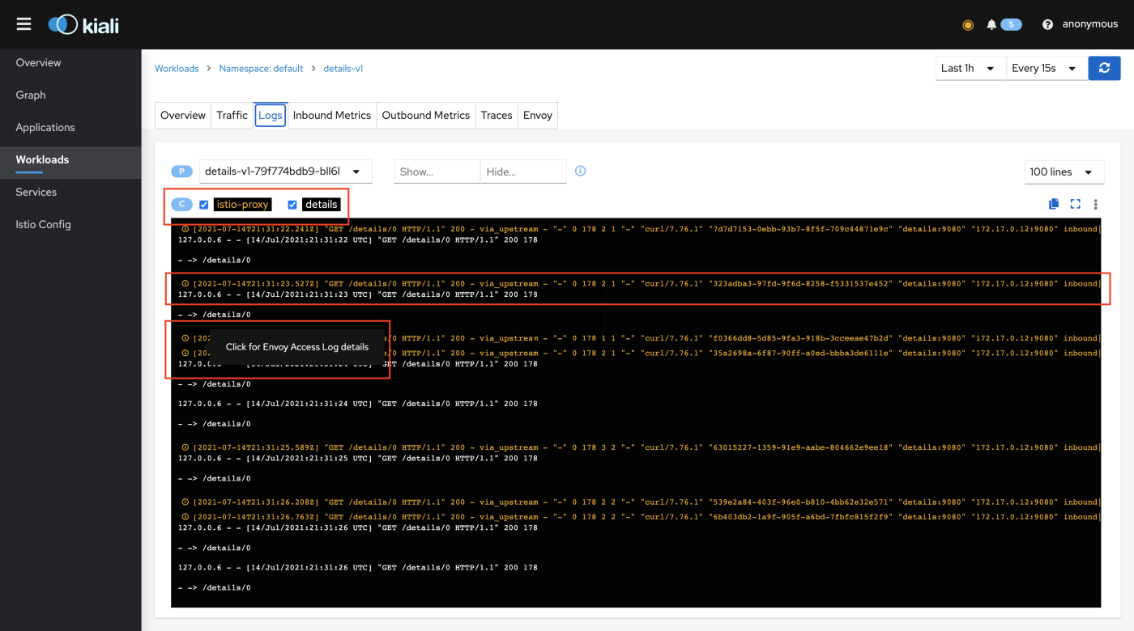Click the refresh button
The width and height of the screenshot is (1134, 631).
point(1104,68)
